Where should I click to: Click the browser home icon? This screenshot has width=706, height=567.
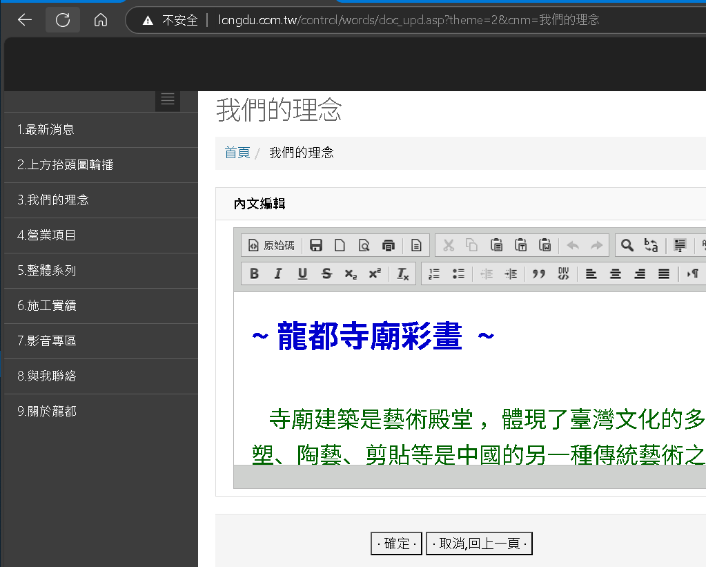[x=100, y=20]
